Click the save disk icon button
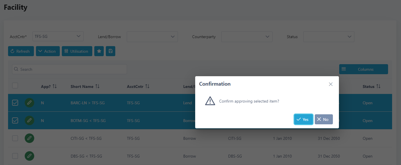Image resolution: width=401 pixels, height=165 pixels. 110,51
